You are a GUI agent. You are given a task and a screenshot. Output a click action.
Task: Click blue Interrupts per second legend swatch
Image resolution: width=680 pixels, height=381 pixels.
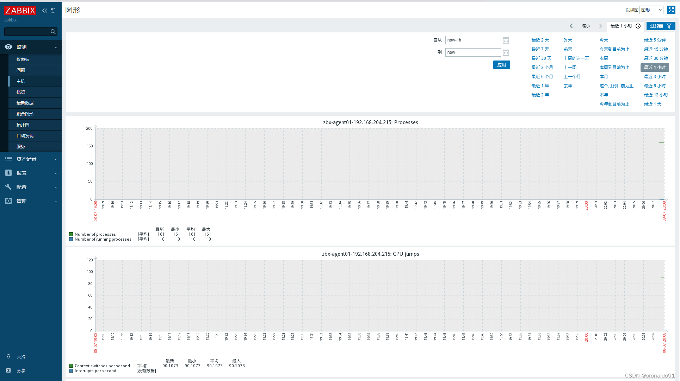coord(71,371)
